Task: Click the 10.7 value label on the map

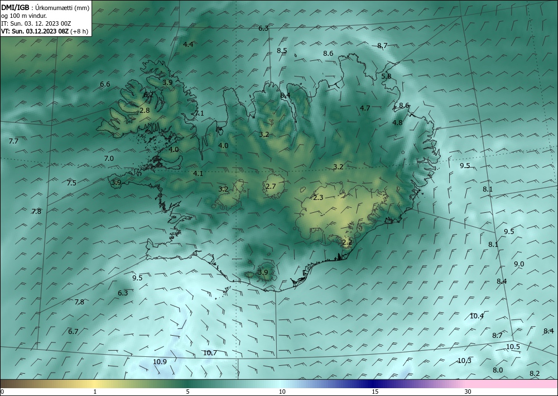Action: coord(210,353)
